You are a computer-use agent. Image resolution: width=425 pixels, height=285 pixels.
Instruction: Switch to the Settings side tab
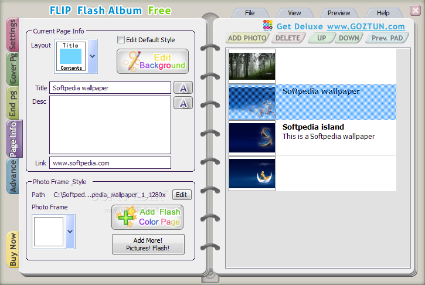13,35
